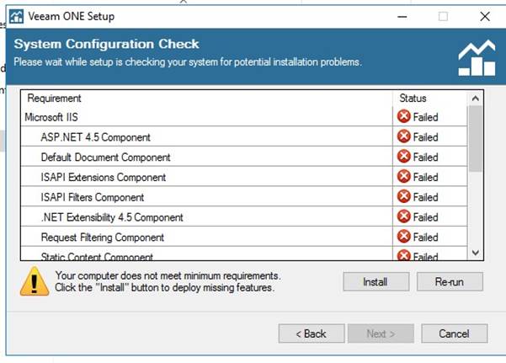Click the yellow warning triangle icon
This screenshot has height=363, width=506.
click(x=35, y=281)
